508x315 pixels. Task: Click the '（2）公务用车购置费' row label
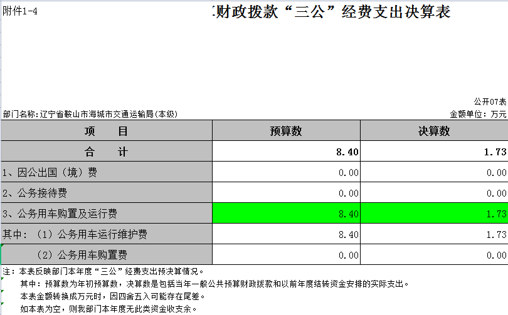107,255
